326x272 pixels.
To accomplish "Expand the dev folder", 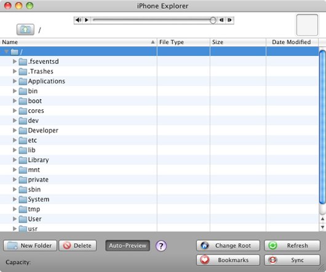I will coord(15,120).
